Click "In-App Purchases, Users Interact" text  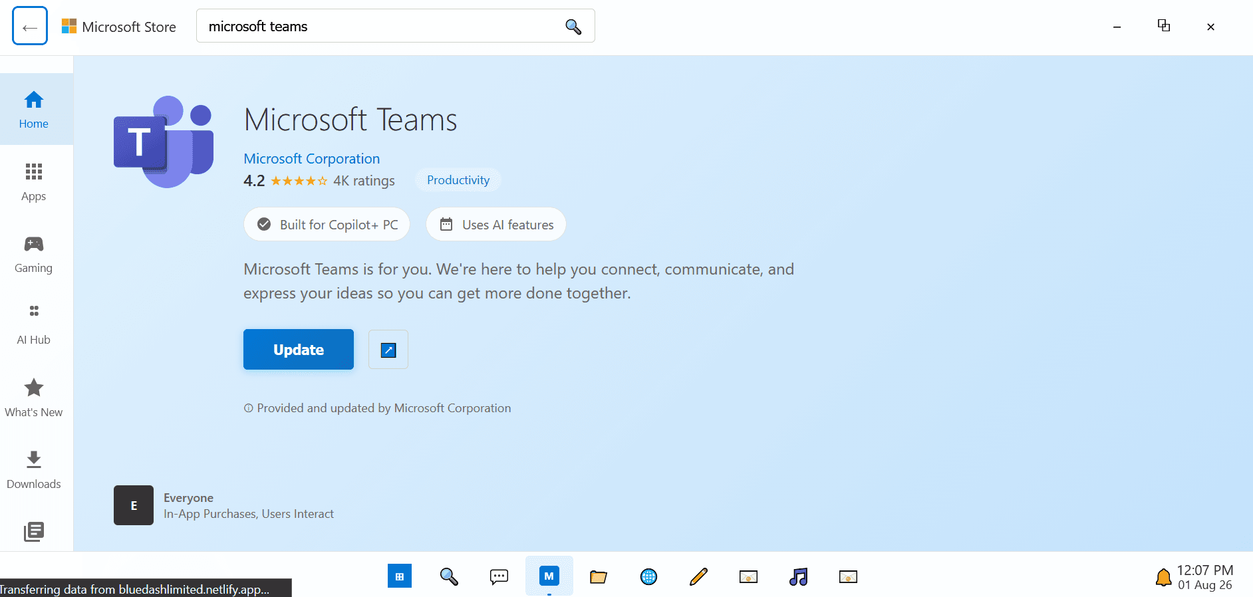249,514
